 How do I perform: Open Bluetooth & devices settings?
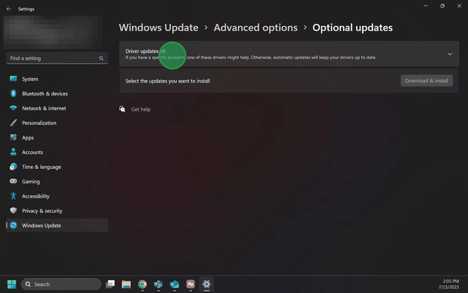(45, 94)
